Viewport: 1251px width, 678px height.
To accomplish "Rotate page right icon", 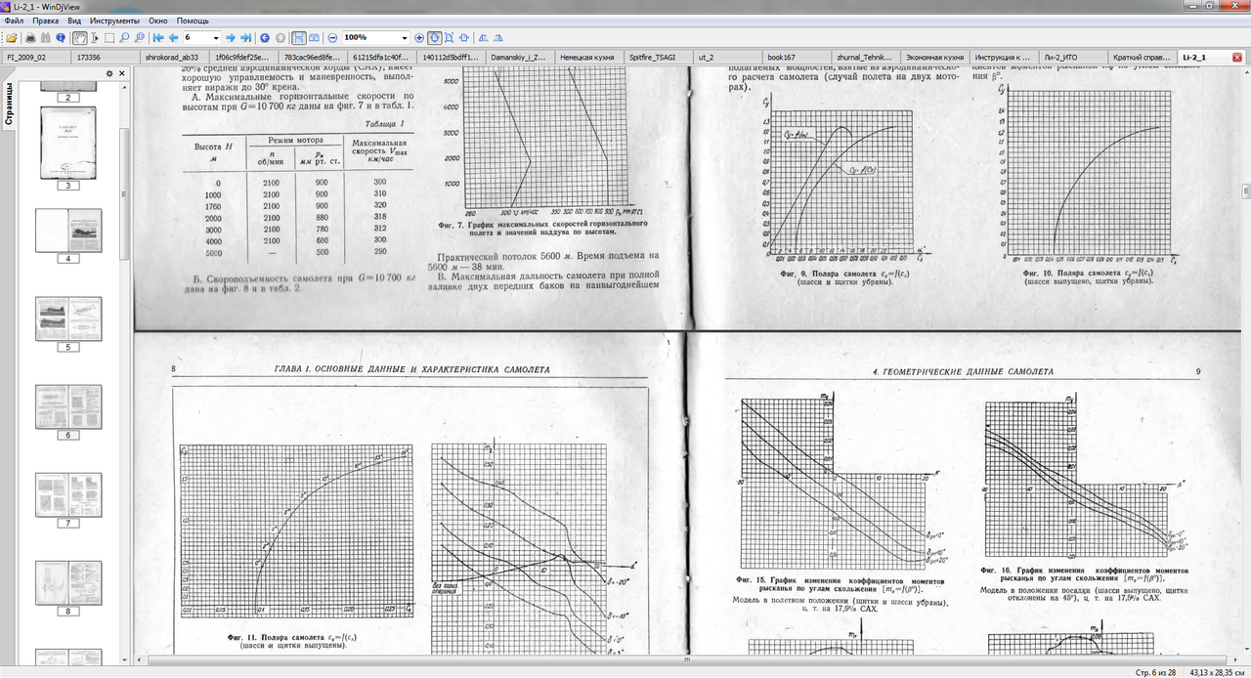I will coord(498,37).
